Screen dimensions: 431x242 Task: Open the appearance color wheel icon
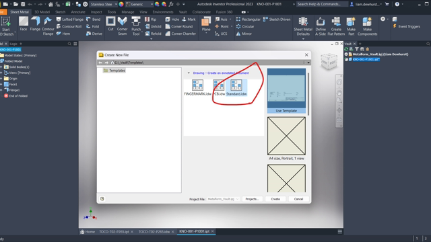[x=121, y=4]
